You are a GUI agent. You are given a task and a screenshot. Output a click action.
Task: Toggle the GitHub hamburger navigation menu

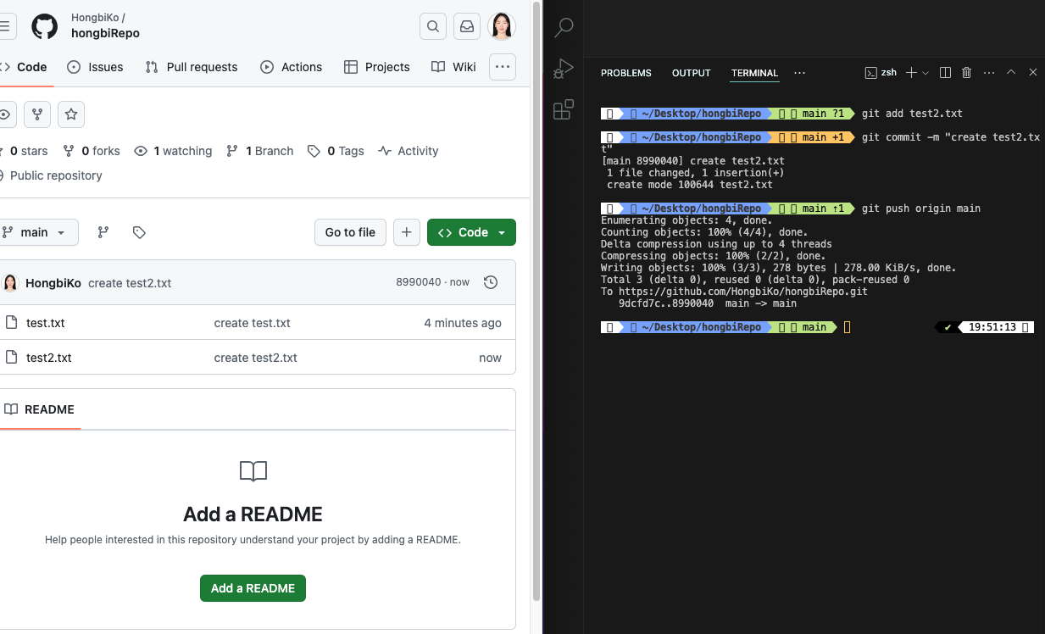click(x=6, y=26)
